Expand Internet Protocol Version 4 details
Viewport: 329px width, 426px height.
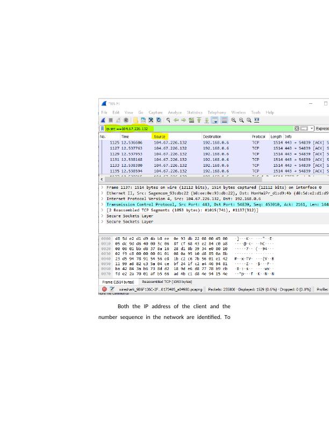tap(103, 198)
